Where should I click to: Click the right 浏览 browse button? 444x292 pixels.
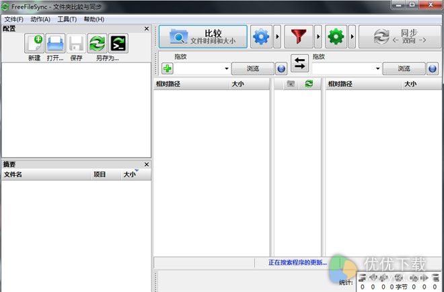pyautogui.click(x=404, y=68)
